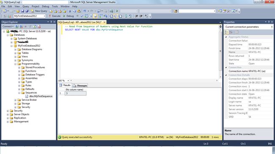Viewport: 275px width, 154px height.
Task: Click Specify Values for Template Parameters icon
Action: (x=146, y=16)
